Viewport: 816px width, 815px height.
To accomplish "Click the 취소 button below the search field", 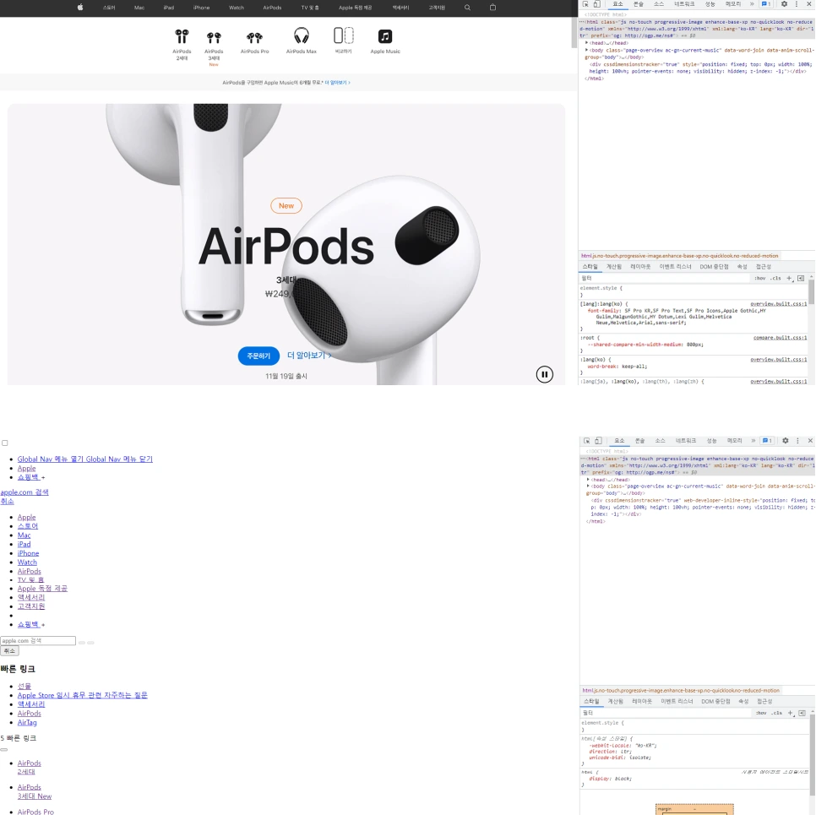I will [x=9, y=651].
